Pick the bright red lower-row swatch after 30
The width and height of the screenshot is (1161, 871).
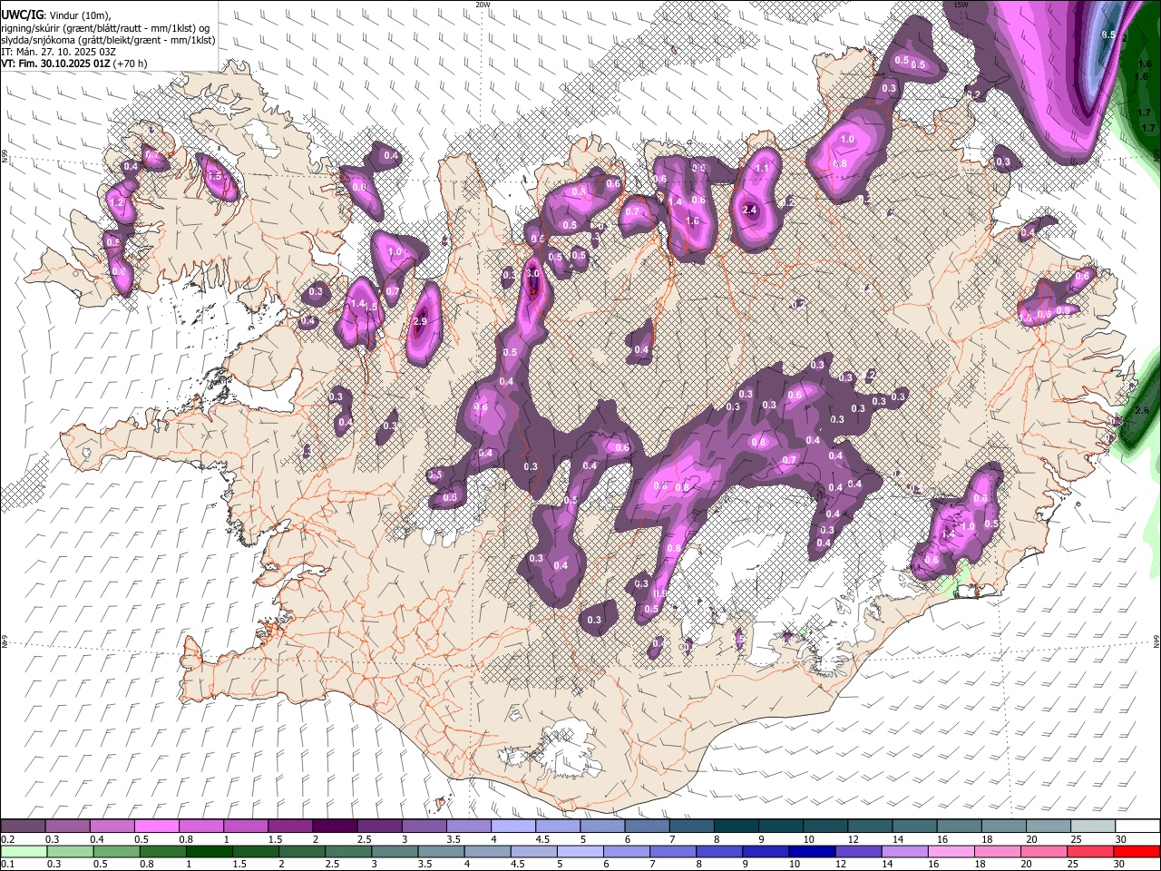1136,851
